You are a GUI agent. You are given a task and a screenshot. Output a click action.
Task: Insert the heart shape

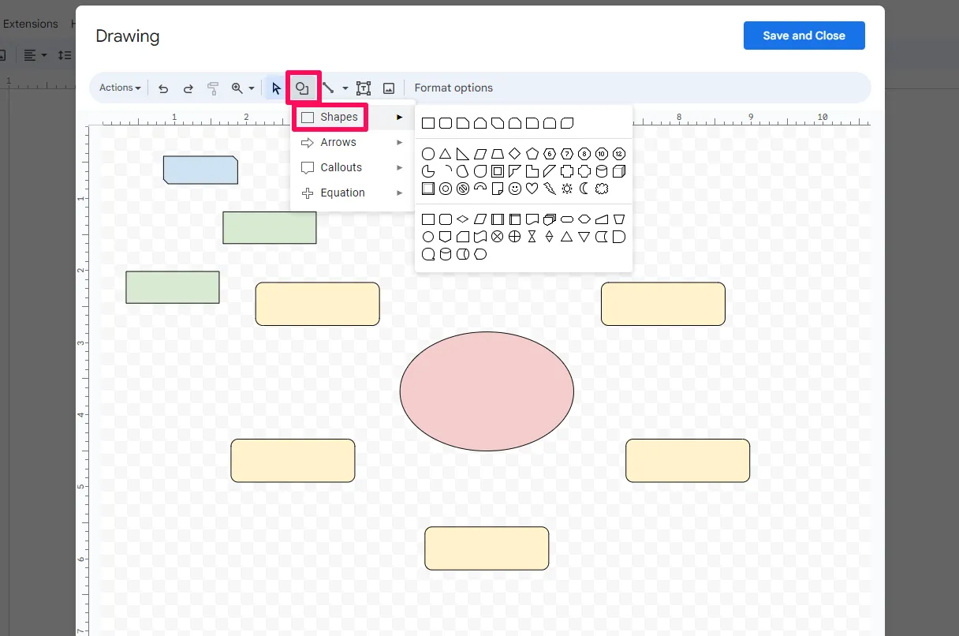pyautogui.click(x=532, y=189)
